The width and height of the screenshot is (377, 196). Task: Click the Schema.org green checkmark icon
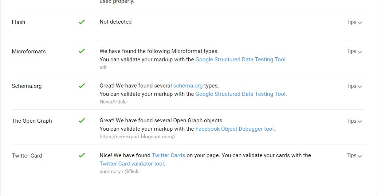click(82, 86)
